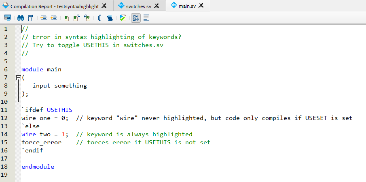Run analyze current file icon
This screenshot has width=366, height=182.
123,18
